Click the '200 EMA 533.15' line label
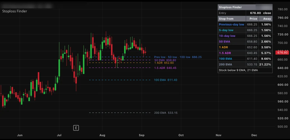Screen dimensions: 290x140 click(166, 113)
